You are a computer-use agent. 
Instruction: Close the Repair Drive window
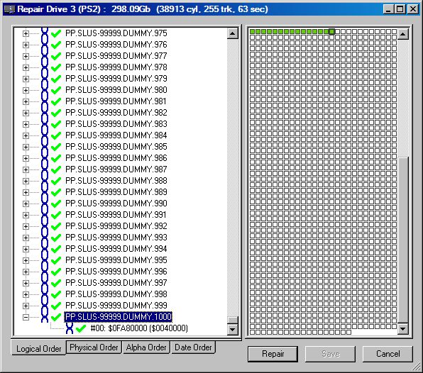[x=413, y=9]
